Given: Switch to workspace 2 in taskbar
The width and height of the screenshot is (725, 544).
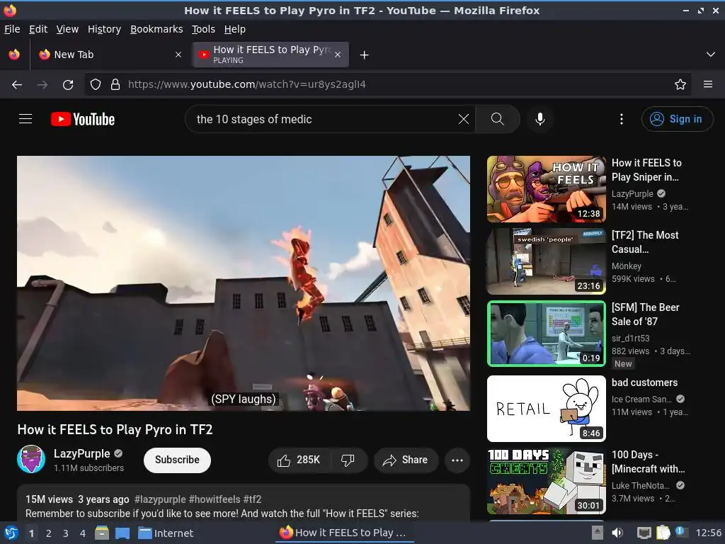Looking at the screenshot, I should (x=49, y=533).
